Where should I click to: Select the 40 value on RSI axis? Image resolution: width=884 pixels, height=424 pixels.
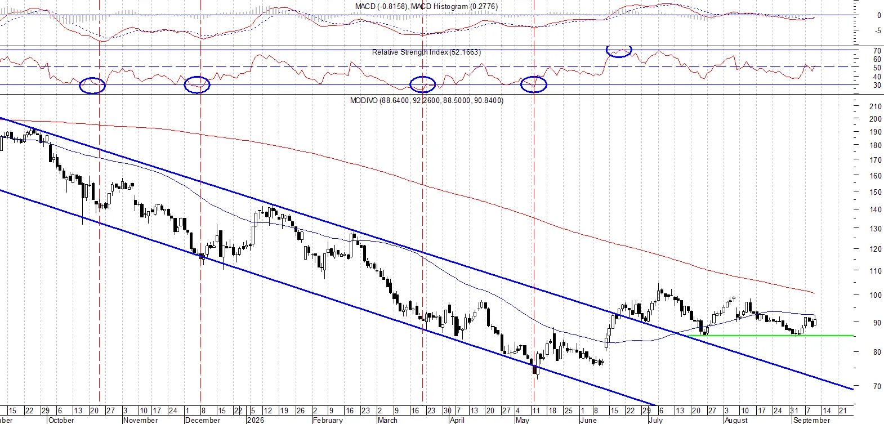click(x=877, y=77)
